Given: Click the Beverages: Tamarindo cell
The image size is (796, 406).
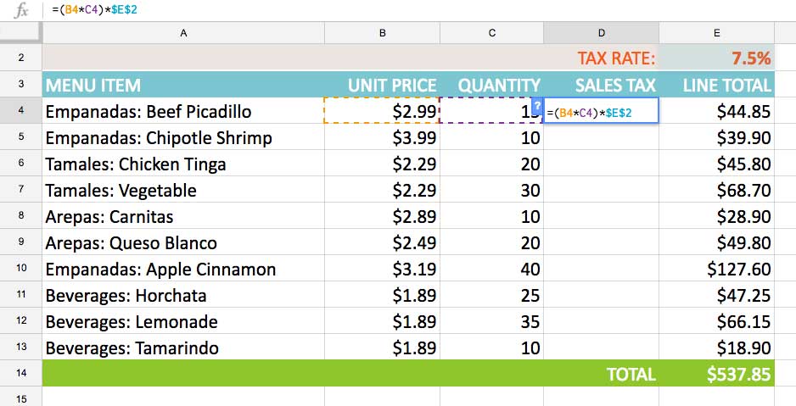Looking at the screenshot, I should (x=183, y=348).
